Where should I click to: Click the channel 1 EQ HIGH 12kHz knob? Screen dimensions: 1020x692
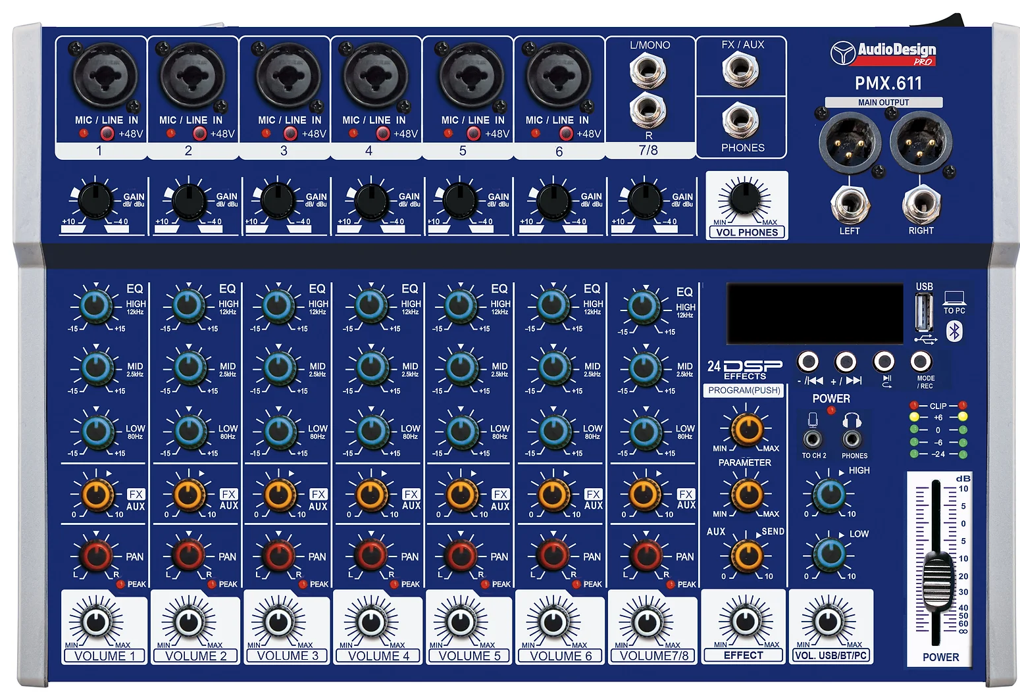(97, 305)
